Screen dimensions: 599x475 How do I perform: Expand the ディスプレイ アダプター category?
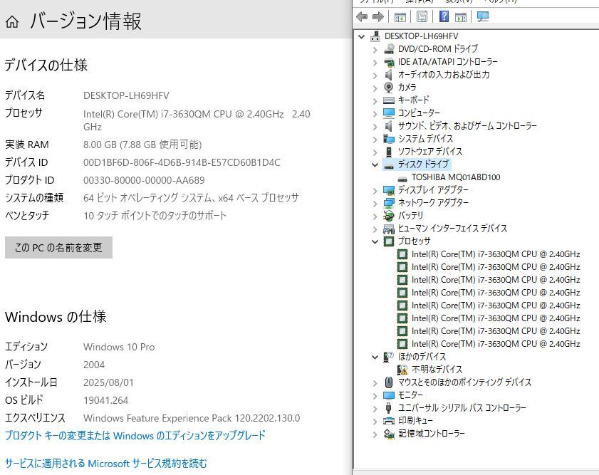pyautogui.click(x=375, y=191)
